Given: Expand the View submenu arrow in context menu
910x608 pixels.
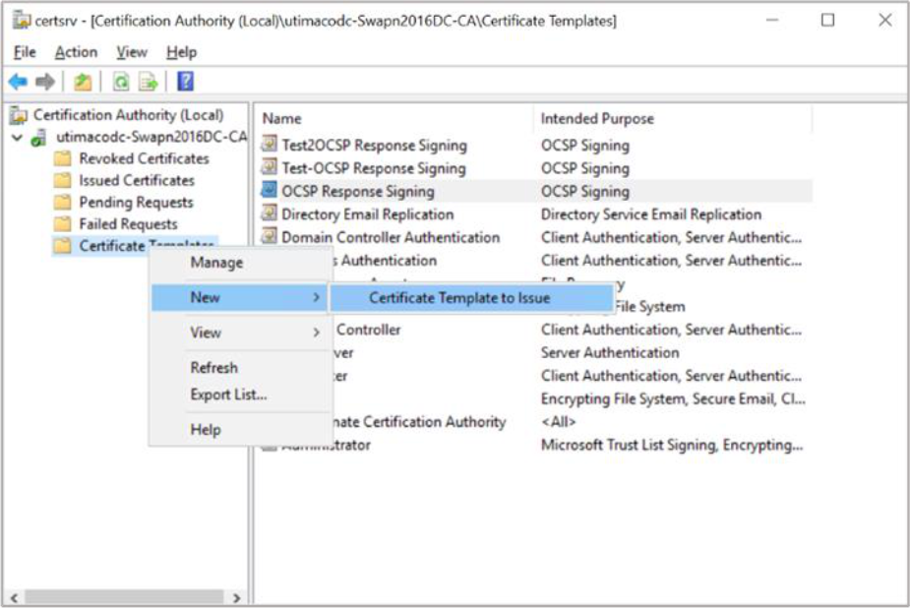Looking at the screenshot, I should [x=316, y=333].
